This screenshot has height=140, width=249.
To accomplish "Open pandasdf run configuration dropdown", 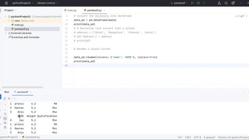I will 179,3.
